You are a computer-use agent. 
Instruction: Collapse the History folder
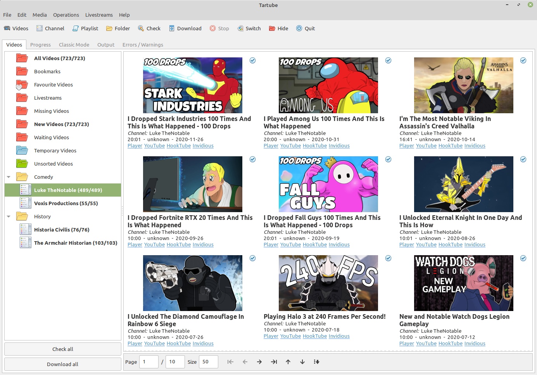coord(9,216)
